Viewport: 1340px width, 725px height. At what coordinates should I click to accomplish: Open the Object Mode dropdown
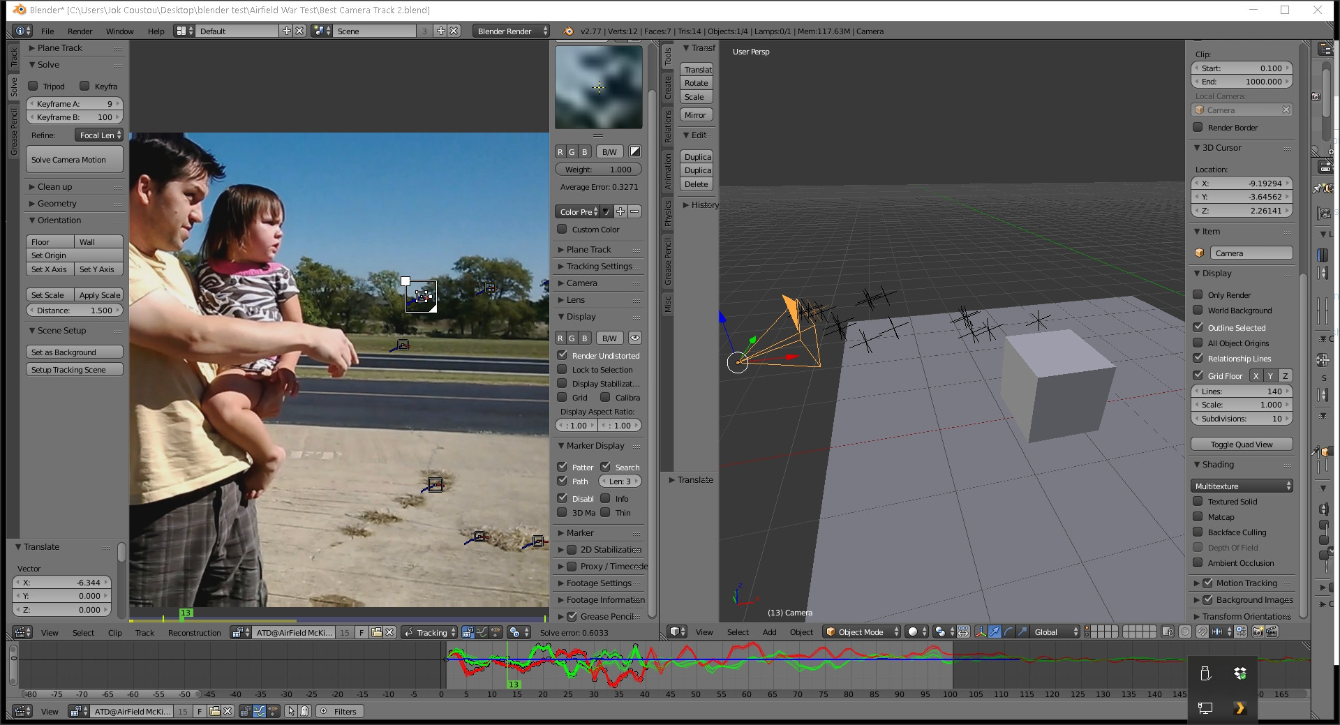coord(862,631)
